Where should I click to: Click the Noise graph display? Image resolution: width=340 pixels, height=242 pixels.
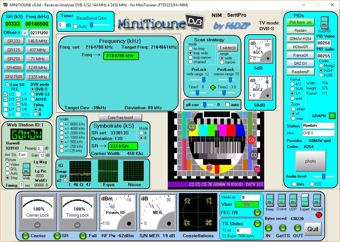[x=134, y=171]
